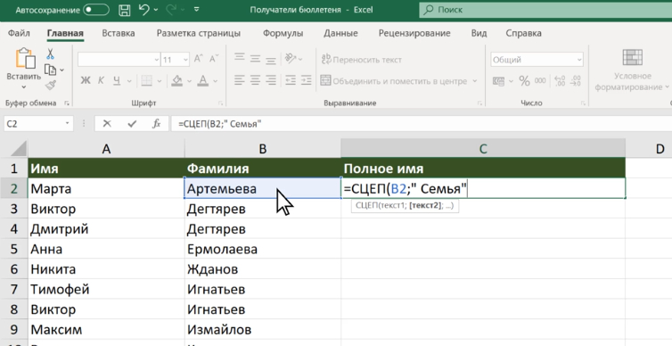
Task: Click the Middle Align icon
Action: (x=255, y=59)
